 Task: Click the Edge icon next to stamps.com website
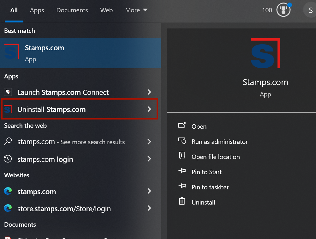click(x=8, y=191)
